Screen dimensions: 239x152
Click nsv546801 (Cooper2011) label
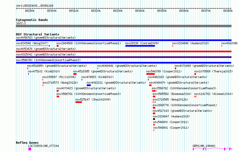(171, 128)
